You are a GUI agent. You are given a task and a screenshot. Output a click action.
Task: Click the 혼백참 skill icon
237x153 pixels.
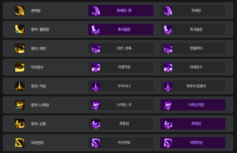click(20, 11)
